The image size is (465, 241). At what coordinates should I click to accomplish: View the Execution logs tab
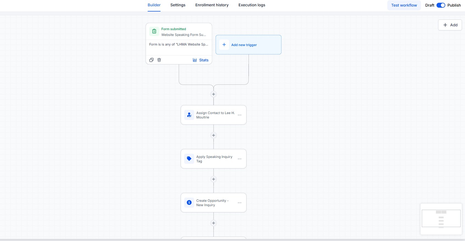coord(252,5)
